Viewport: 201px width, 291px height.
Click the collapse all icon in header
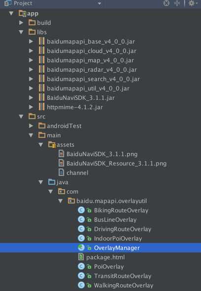[177, 3]
